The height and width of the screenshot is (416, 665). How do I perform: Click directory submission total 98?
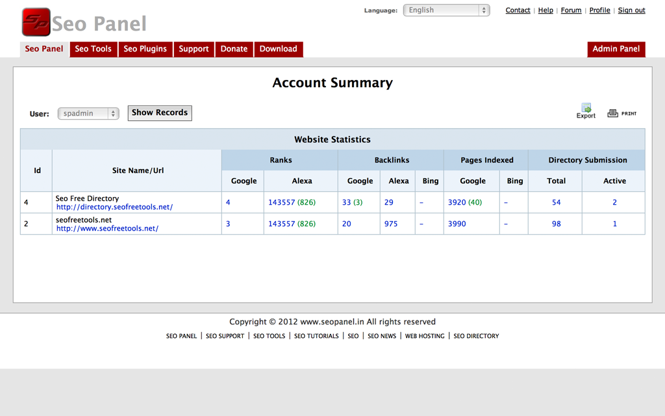point(556,224)
